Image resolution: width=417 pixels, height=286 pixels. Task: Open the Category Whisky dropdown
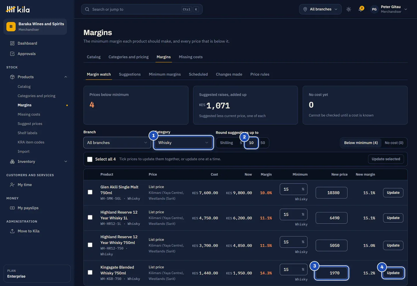coord(184,143)
